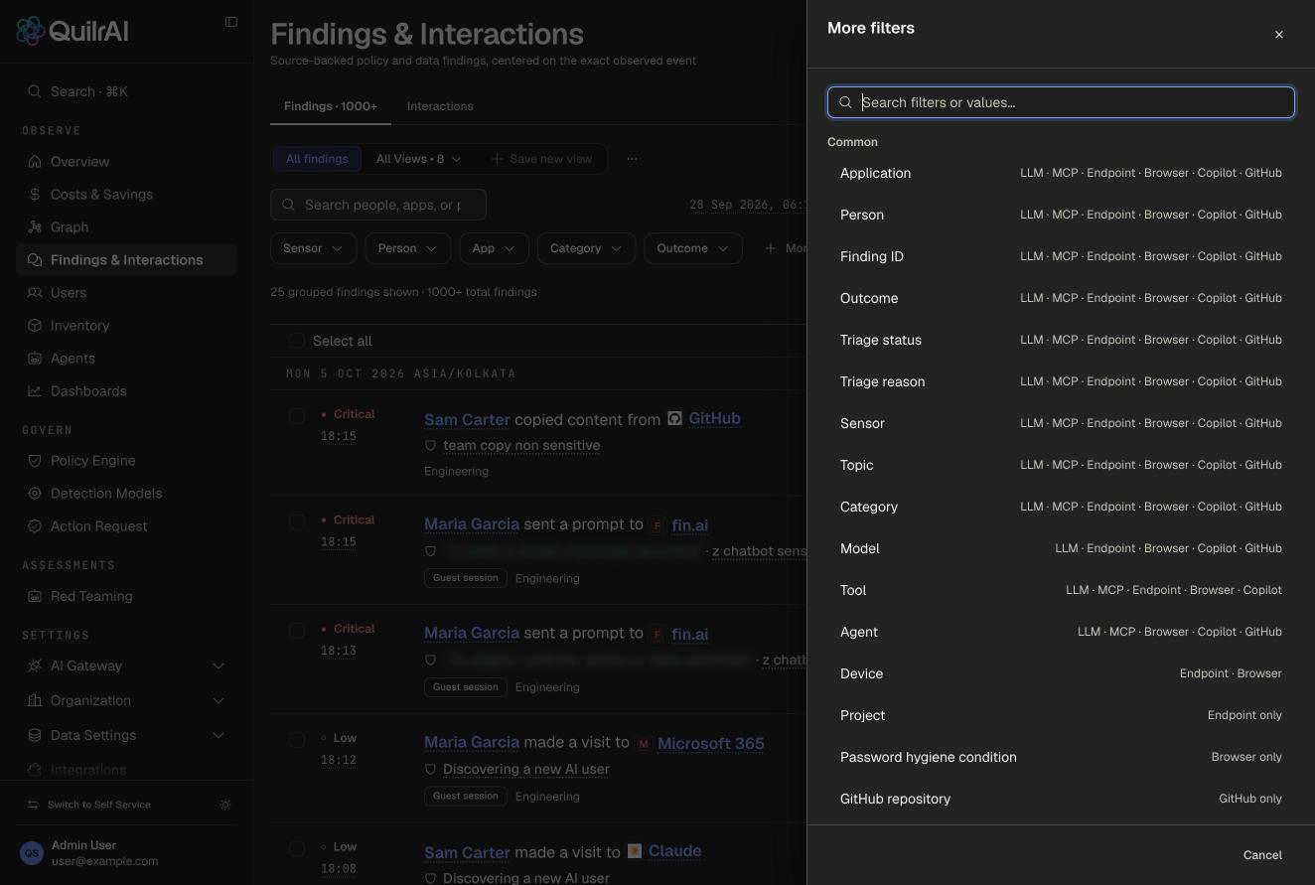1315x885 pixels.
Task: Click Save new view button
Action: click(542, 159)
